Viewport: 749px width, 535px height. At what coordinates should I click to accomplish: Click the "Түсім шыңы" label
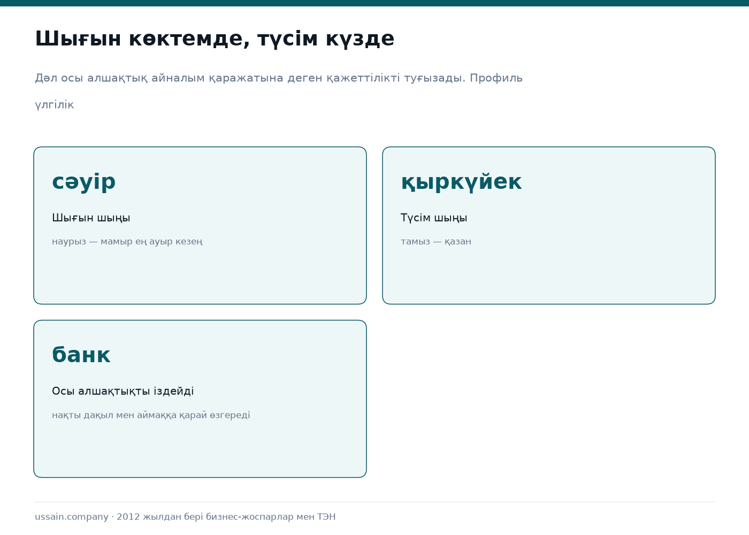click(434, 218)
